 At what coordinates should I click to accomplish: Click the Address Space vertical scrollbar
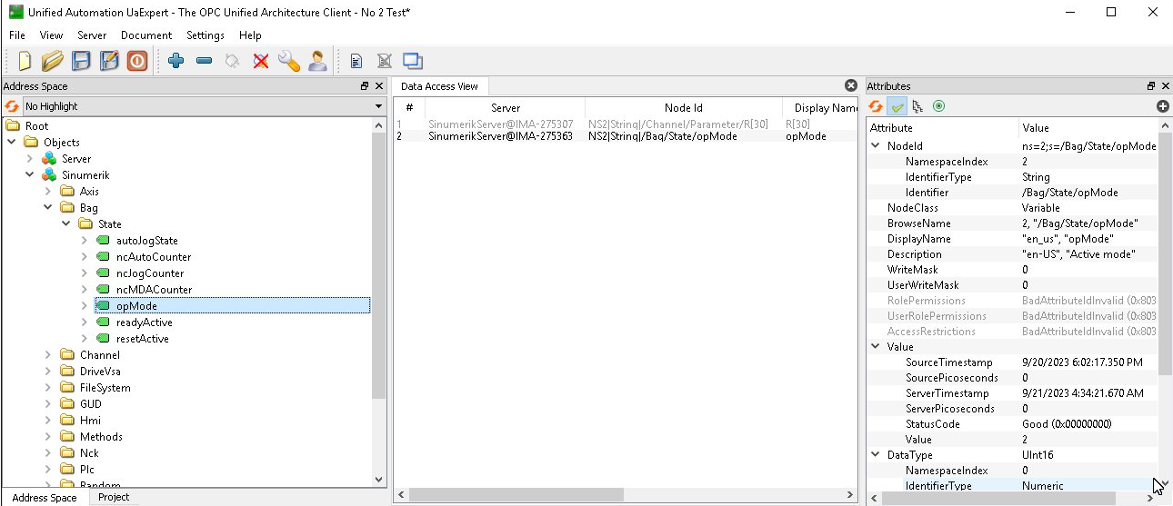[379, 263]
